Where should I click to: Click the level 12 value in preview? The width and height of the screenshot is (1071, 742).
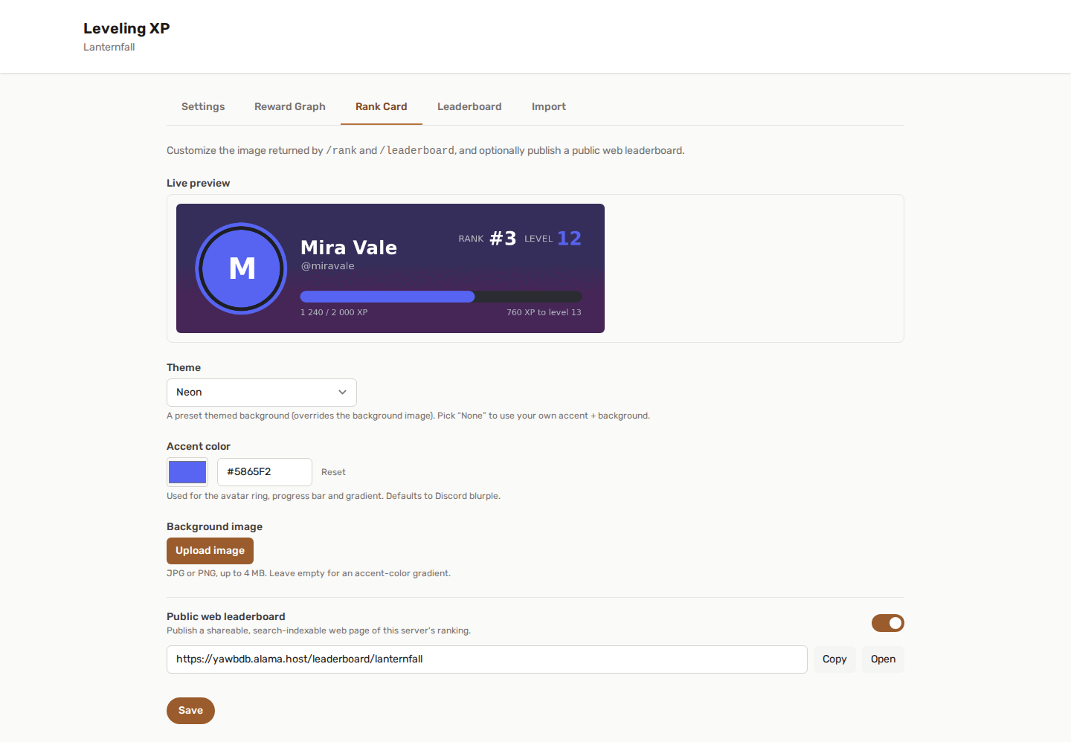click(570, 239)
